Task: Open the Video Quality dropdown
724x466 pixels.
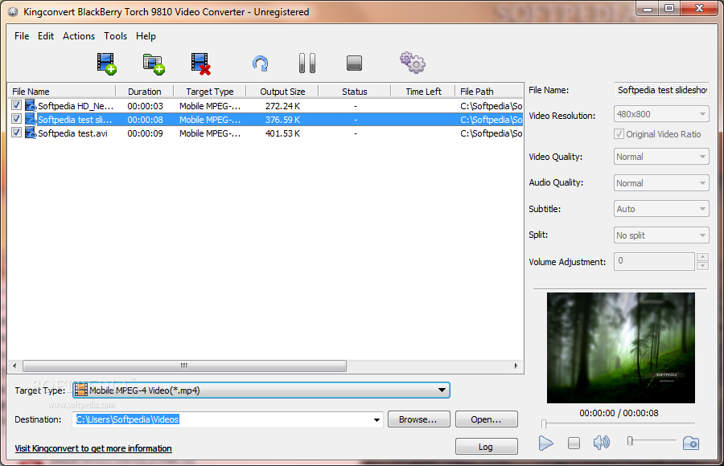Action: (x=661, y=157)
